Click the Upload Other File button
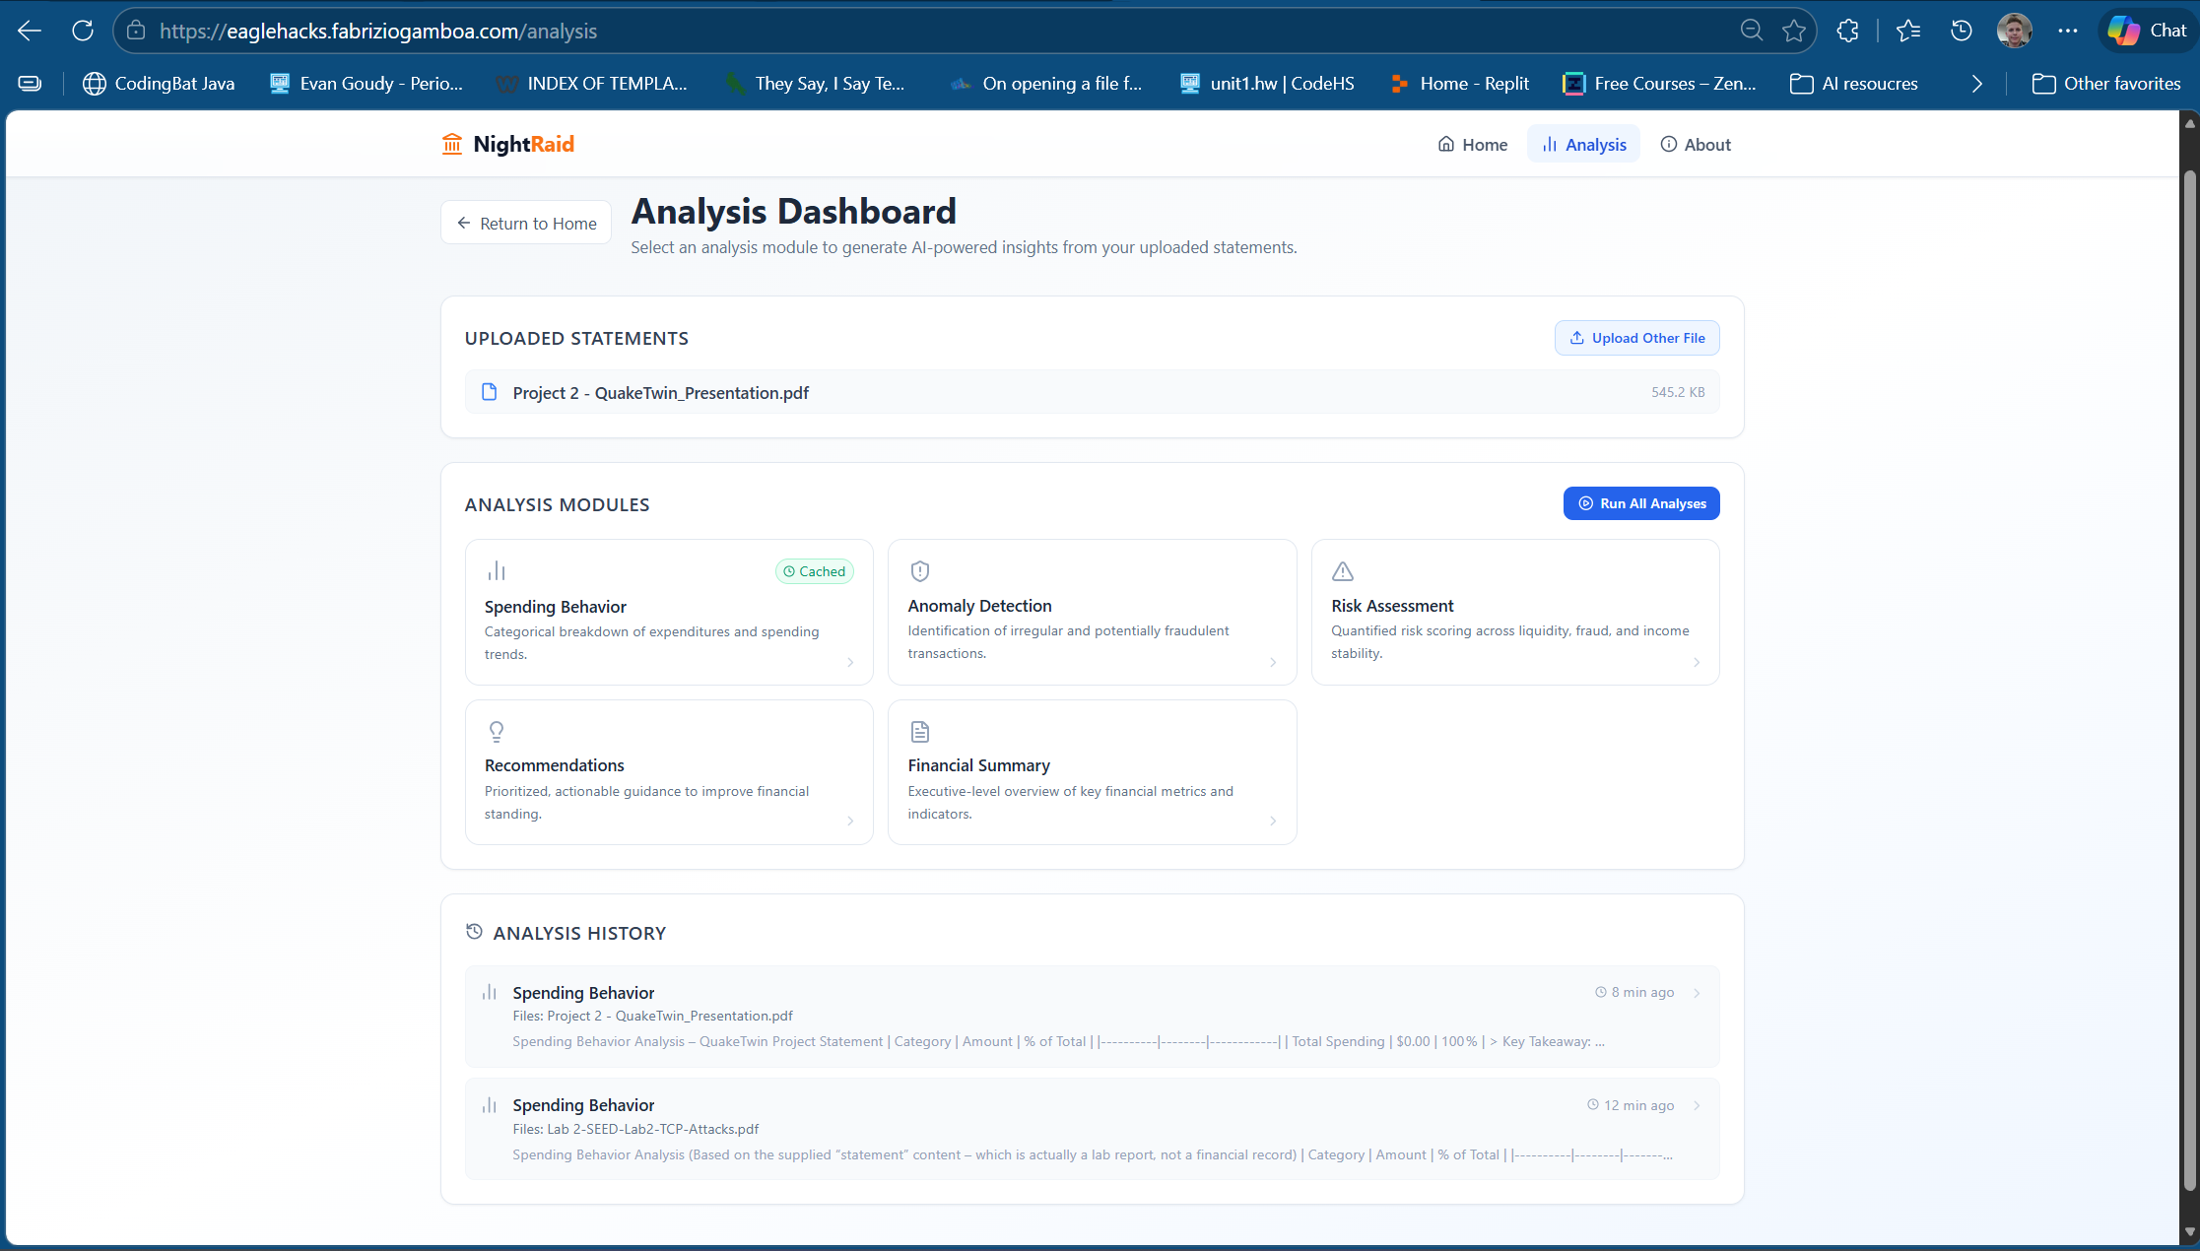This screenshot has height=1251, width=2200. point(1636,338)
